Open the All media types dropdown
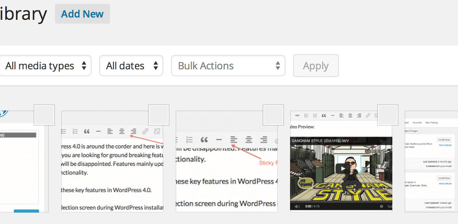Image resolution: width=458 pixels, height=224 pixels. click(x=45, y=66)
